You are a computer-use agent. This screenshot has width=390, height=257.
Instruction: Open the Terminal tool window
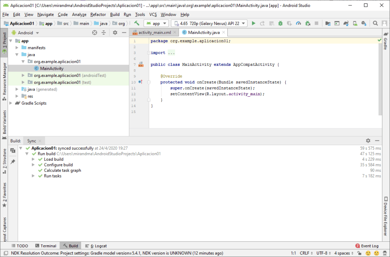coord(46,246)
